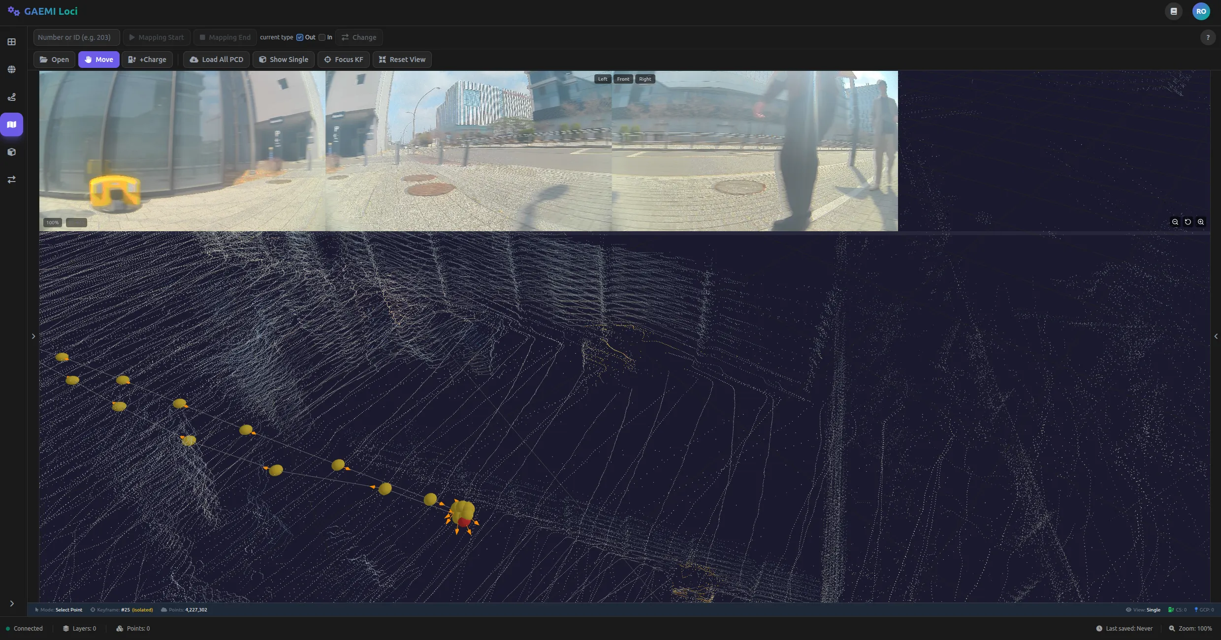Click the Reset View button
The height and width of the screenshot is (640, 1221).
click(402, 60)
